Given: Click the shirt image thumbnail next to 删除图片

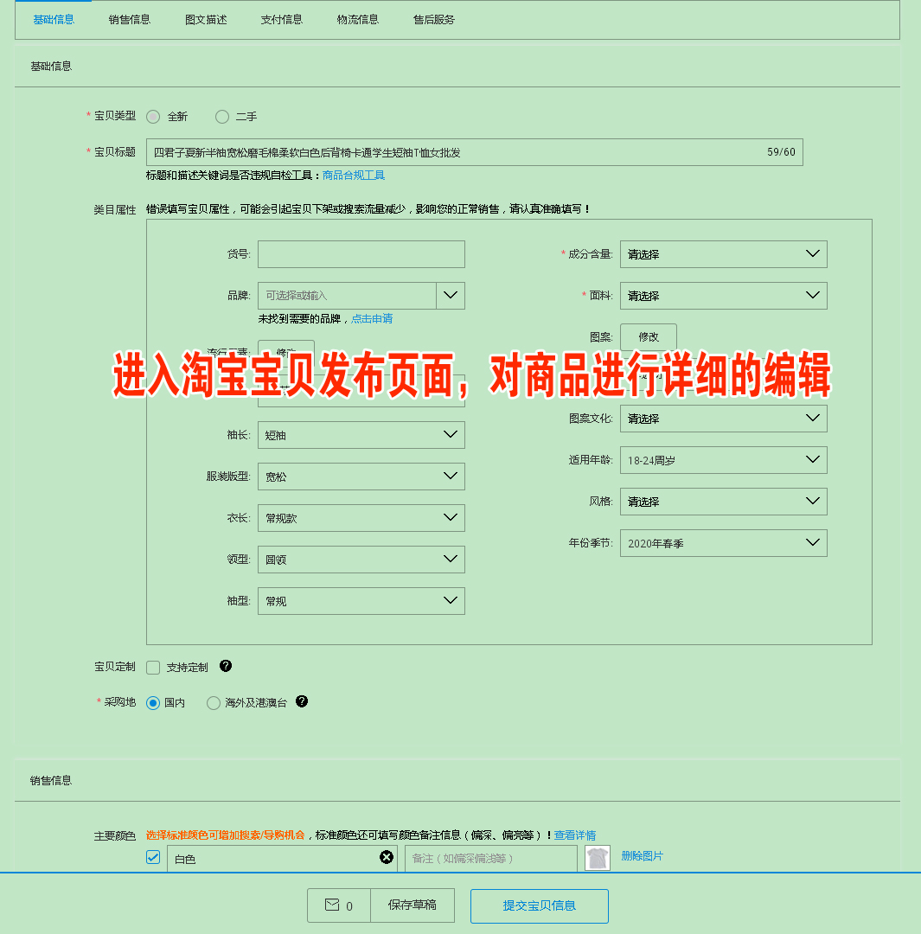Looking at the screenshot, I should pos(597,857).
